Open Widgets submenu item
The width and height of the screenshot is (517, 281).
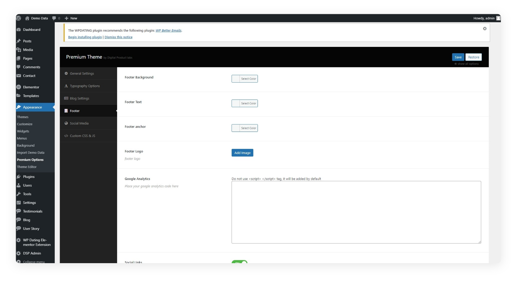point(23,131)
